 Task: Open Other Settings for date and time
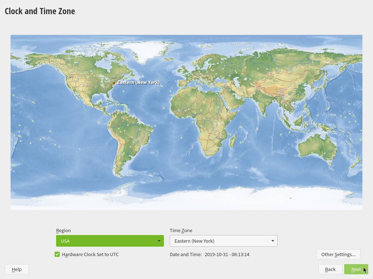click(338, 254)
